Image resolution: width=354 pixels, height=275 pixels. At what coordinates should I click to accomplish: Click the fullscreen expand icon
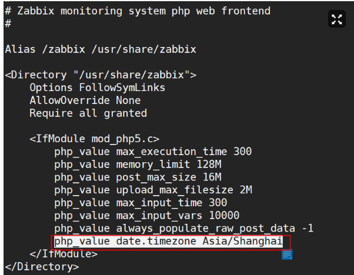(x=336, y=19)
